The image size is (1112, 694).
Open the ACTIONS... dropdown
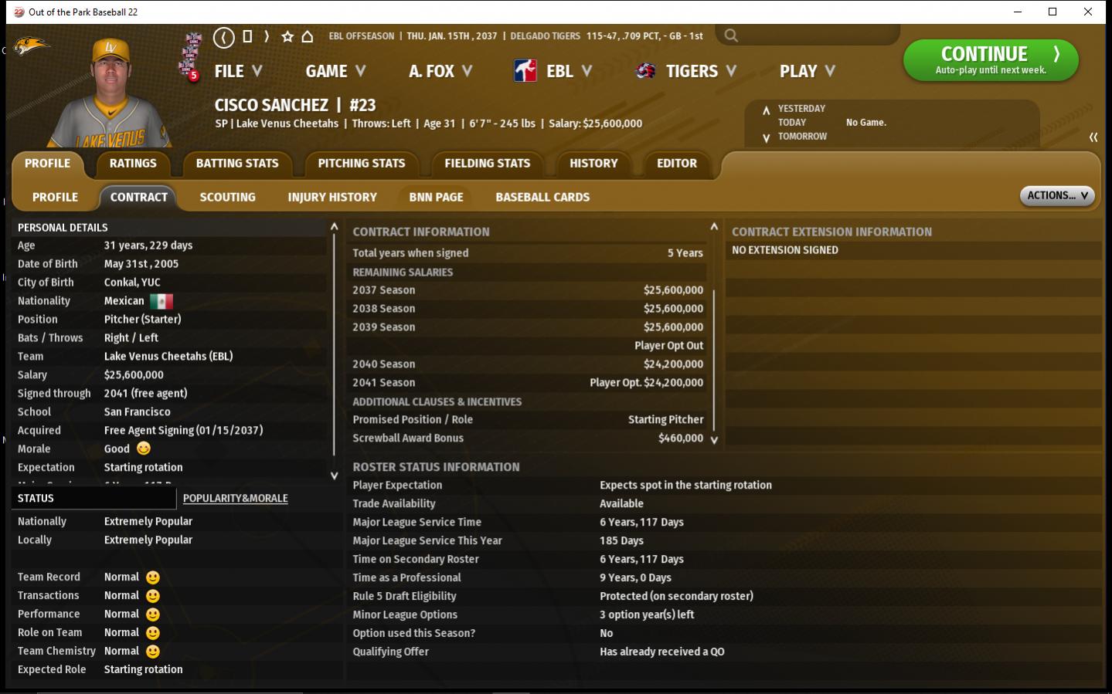[1057, 196]
